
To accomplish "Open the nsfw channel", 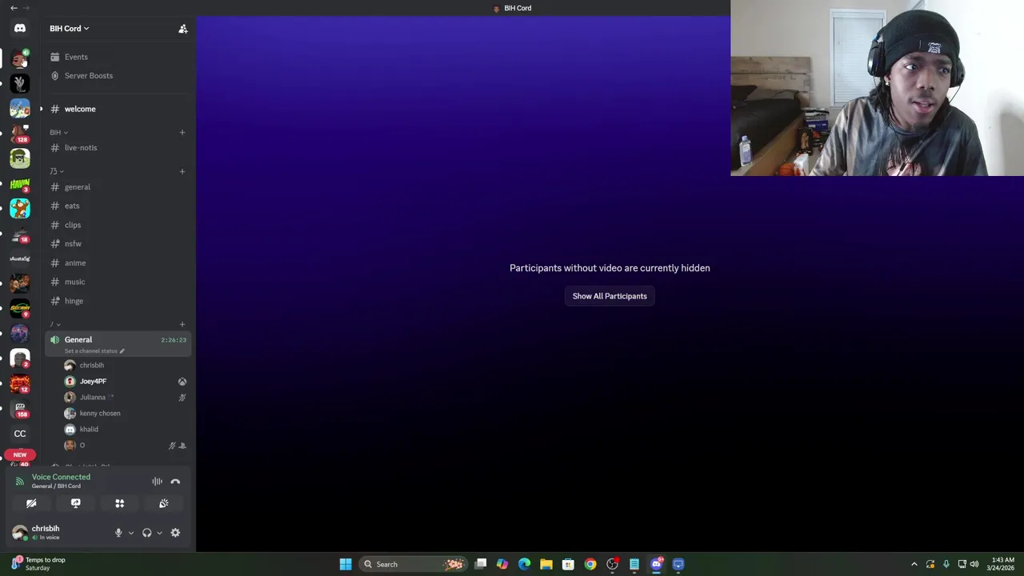I will [x=73, y=244].
